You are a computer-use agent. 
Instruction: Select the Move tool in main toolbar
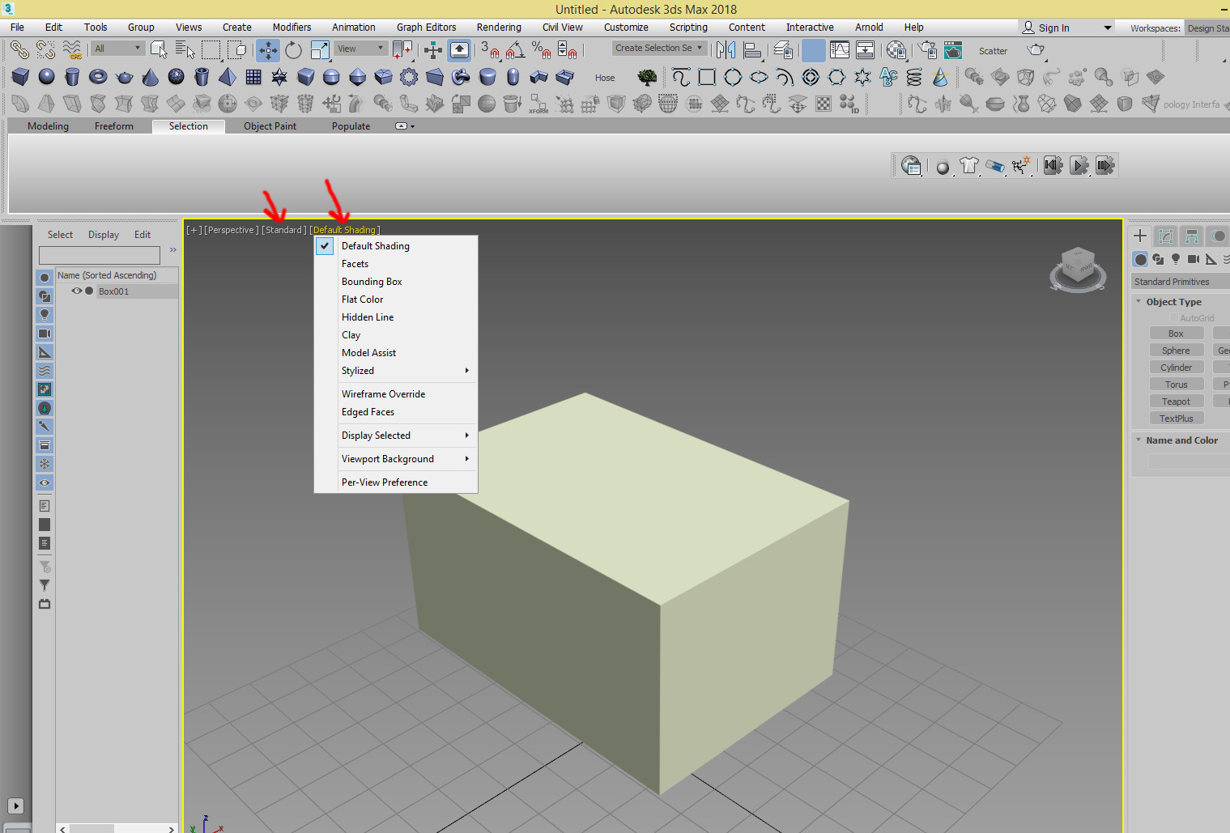(268, 50)
